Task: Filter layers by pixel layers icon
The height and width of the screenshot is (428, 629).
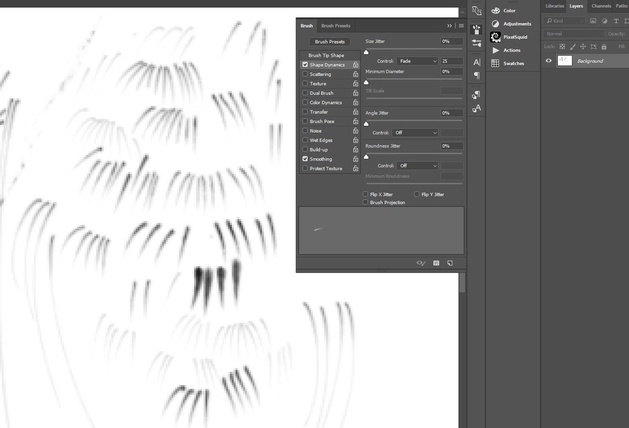Action: pyautogui.click(x=593, y=21)
